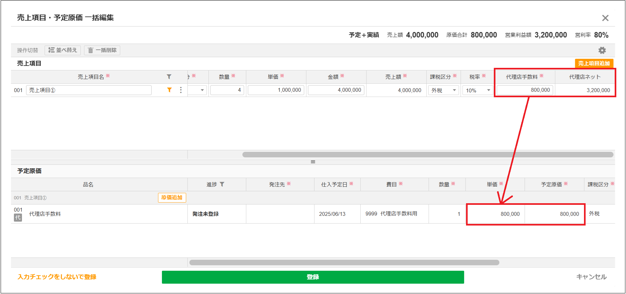Expand the partially hidden dropdown before 数量
Viewport: 626px width, 294px height.
point(198,90)
